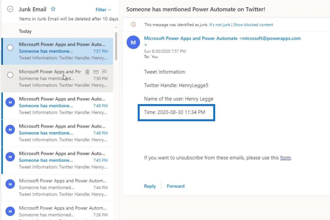Select checkbox of the 7:50 PM email
Viewport: 330px width, 220px height.
pyautogui.click(x=10, y=75)
